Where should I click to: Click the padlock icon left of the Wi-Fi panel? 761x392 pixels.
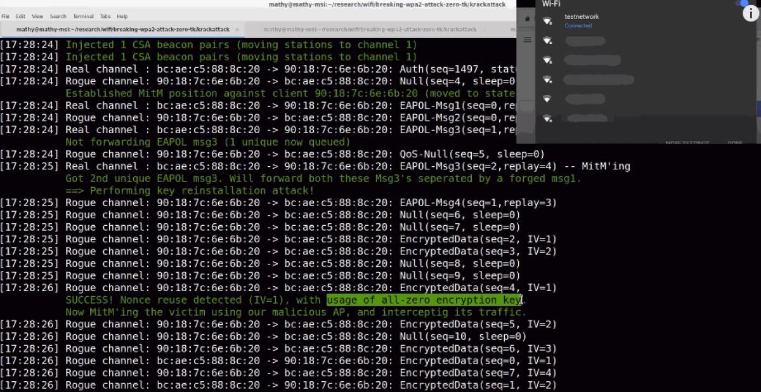pyautogui.click(x=526, y=18)
